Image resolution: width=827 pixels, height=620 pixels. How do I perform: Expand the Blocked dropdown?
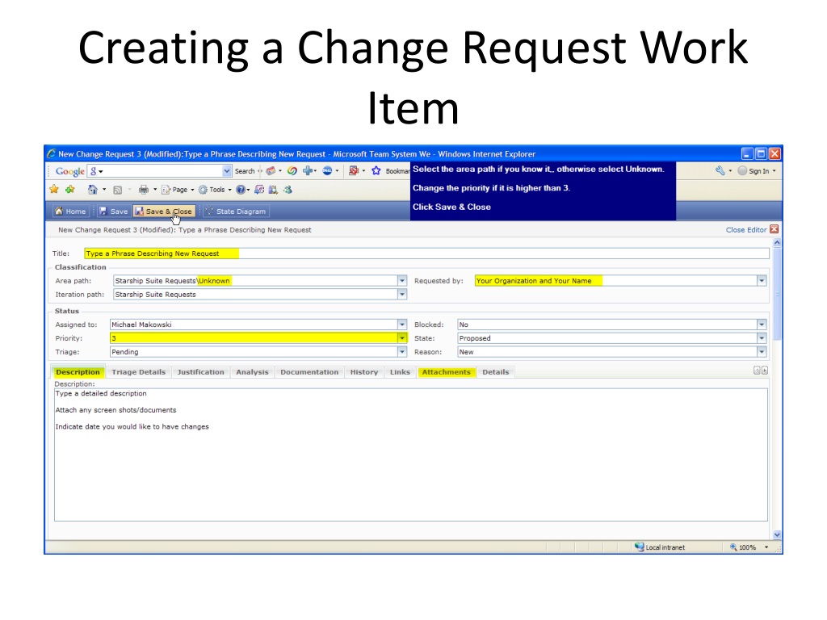[x=762, y=325]
